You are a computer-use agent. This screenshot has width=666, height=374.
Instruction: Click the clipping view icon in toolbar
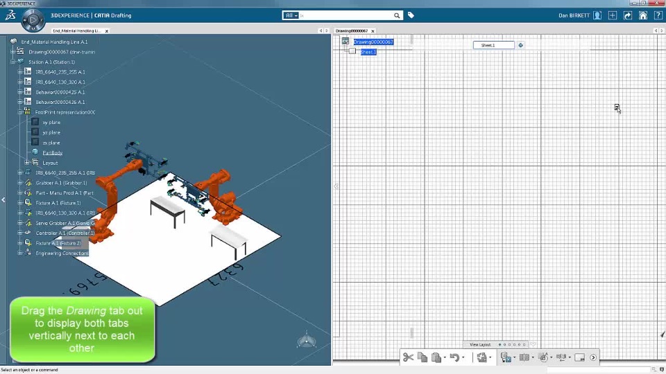click(561, 357)
